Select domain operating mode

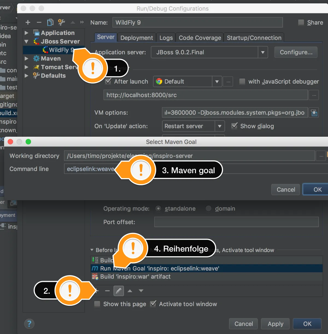[209, 209]
